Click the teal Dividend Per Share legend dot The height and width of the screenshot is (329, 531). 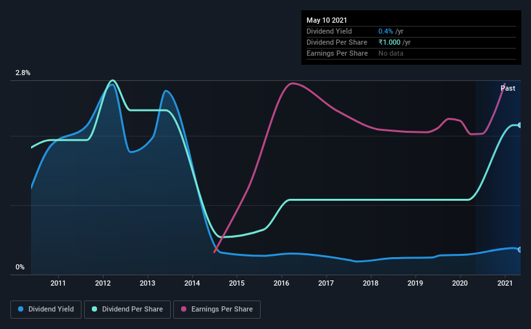coord(94,309)
